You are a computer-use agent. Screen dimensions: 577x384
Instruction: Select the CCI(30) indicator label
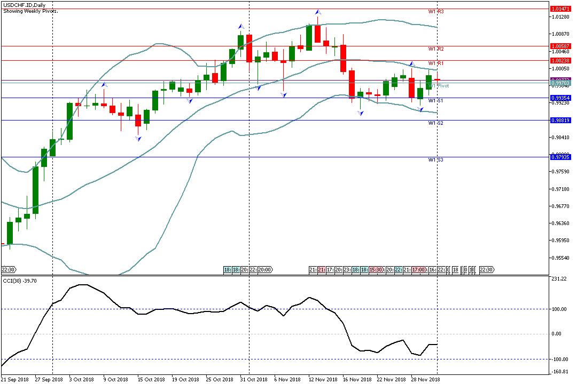pos(18,281)
